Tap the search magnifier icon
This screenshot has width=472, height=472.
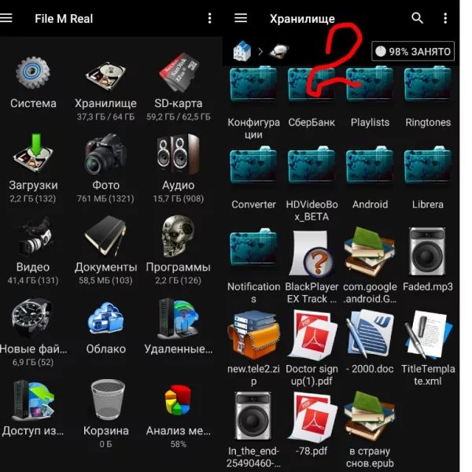point(417,18)
